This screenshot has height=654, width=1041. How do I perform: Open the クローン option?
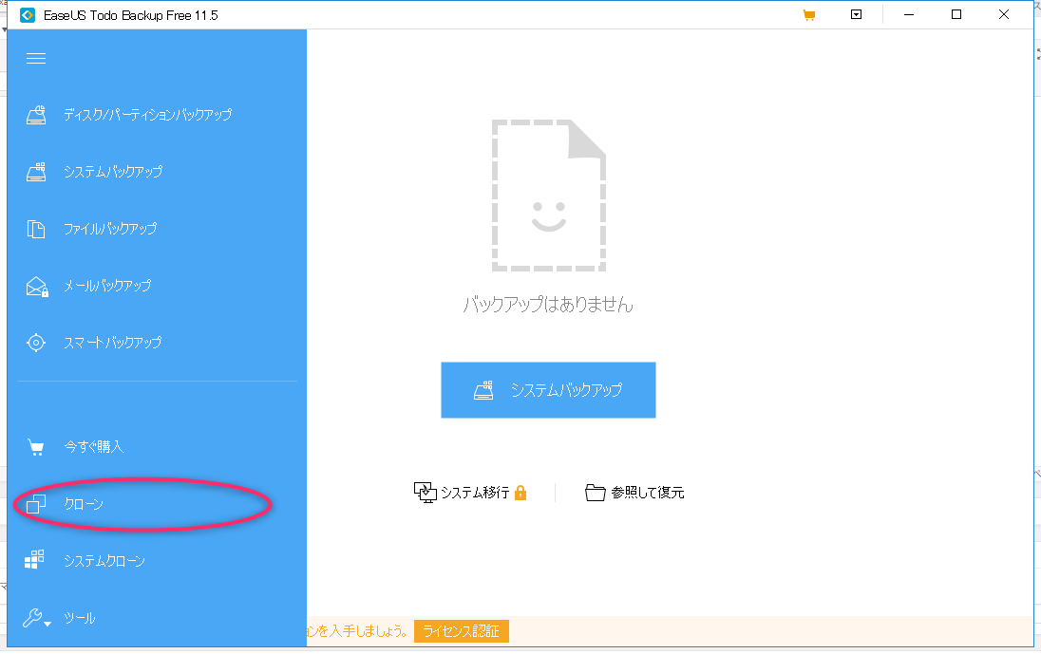[x=84, y=504]
